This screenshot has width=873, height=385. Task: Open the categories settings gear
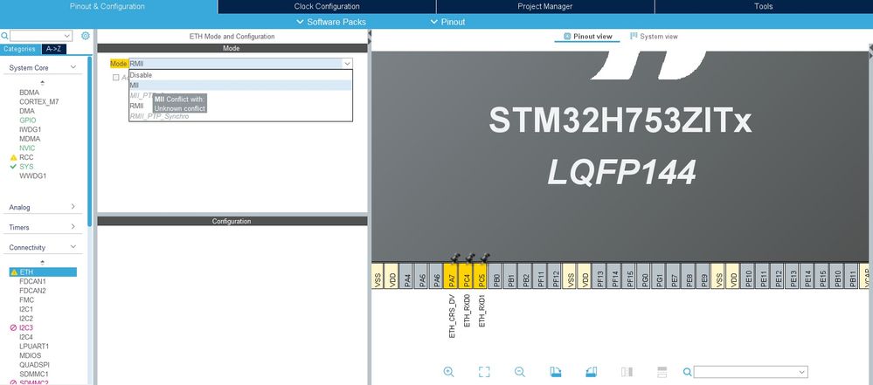point(85,36)
